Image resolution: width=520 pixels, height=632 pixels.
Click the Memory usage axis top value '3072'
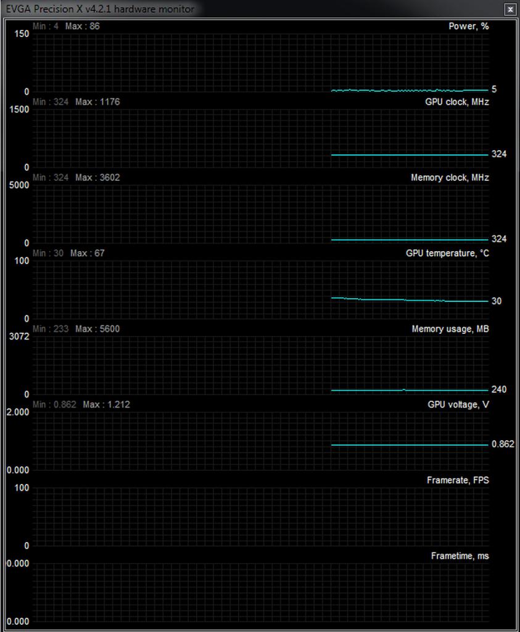click(x=19, y=336)
